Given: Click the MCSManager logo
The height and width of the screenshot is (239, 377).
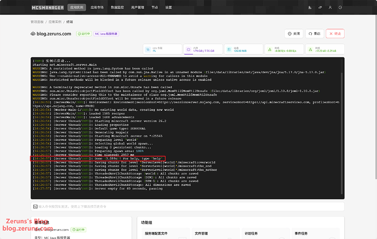Looking at the screenshot, I should click(48, 8).
